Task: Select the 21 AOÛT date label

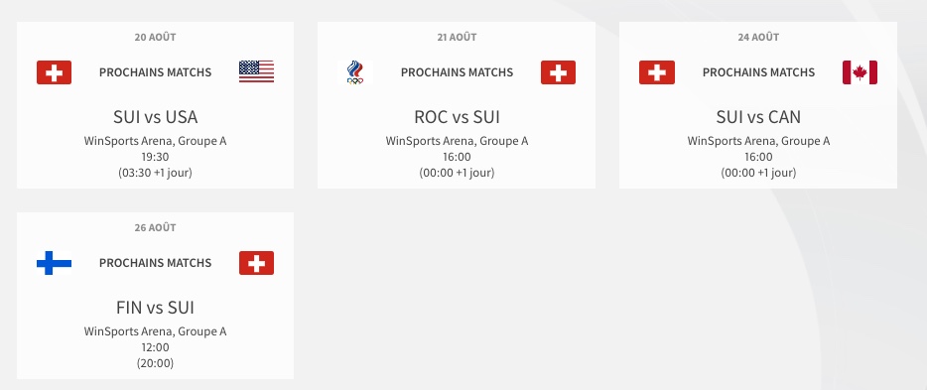Action: pos(457,37)
